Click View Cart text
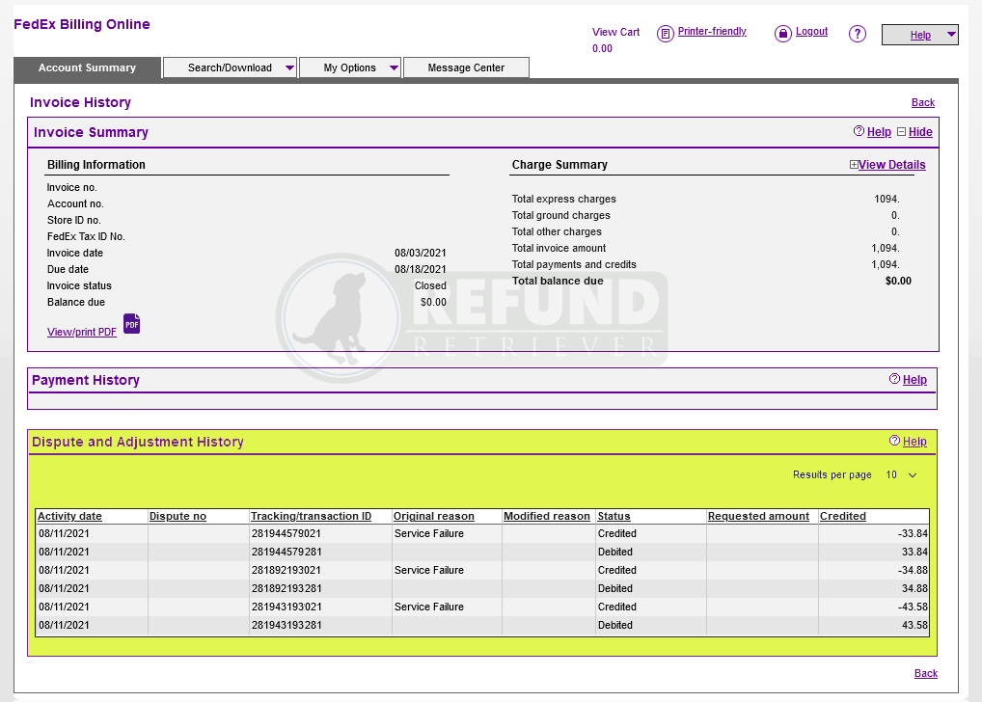 tap(615, 32)
